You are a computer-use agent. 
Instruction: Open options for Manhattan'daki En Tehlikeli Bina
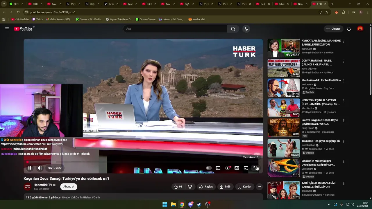coord(344,81)
